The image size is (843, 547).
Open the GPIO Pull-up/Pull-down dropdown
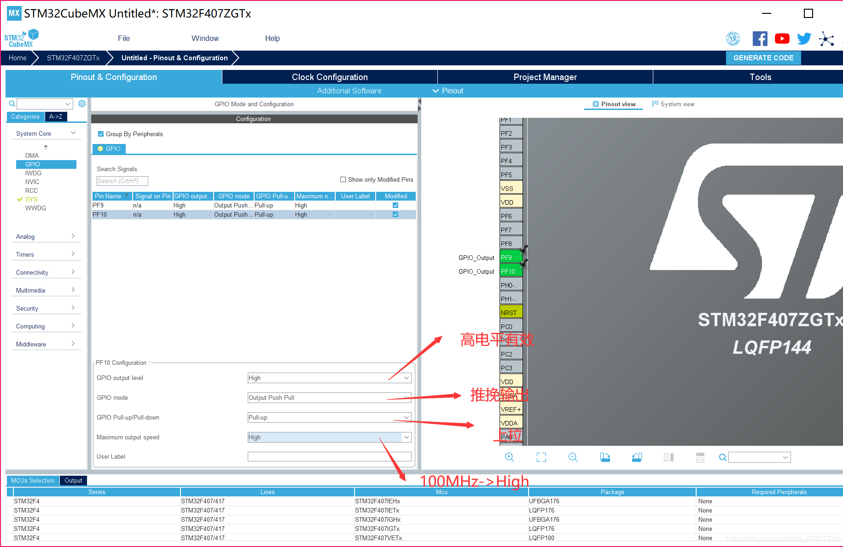coord(329,417)
